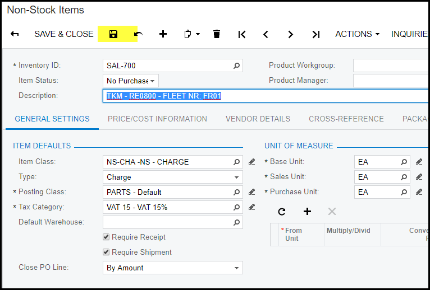430x290 pixels.
Task: Refresh the unit conversion grid
Action: pyautogui.click(x=282, y=212)
